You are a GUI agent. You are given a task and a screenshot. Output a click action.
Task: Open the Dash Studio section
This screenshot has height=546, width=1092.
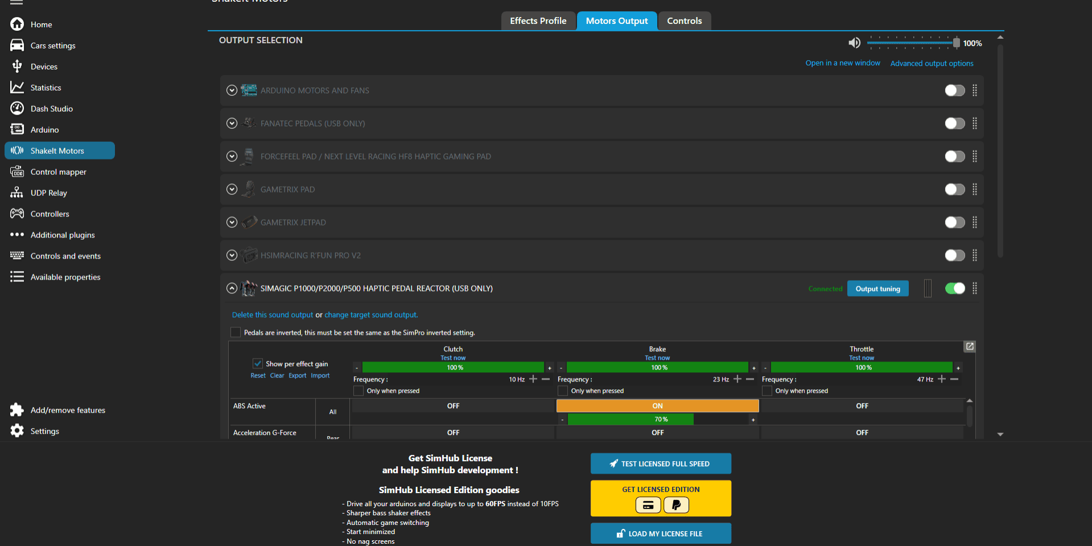point(52,108)
